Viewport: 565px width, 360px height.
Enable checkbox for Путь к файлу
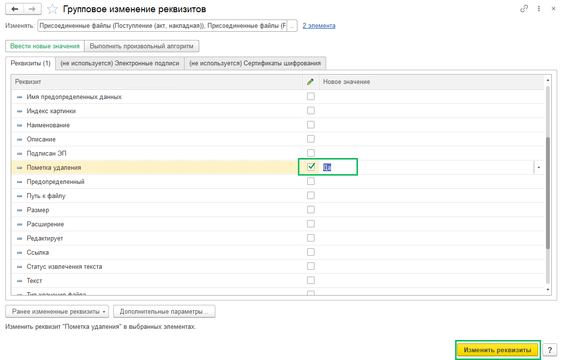[311, 196]
